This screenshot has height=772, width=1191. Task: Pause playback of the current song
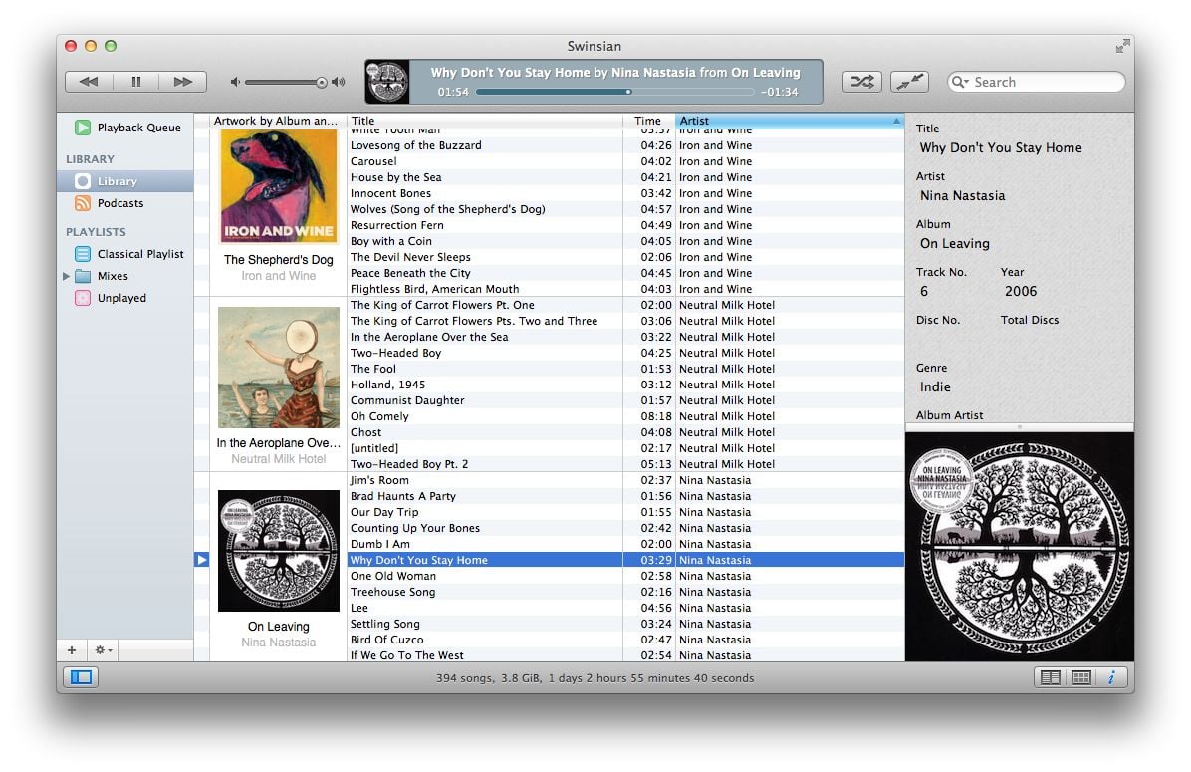tap(136, 82)
